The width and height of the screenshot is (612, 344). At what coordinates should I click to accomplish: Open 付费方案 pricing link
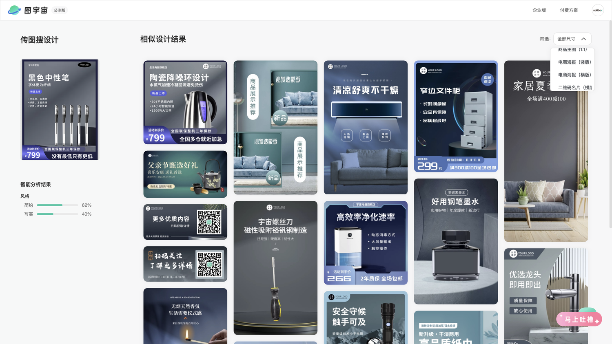(569, 10)
